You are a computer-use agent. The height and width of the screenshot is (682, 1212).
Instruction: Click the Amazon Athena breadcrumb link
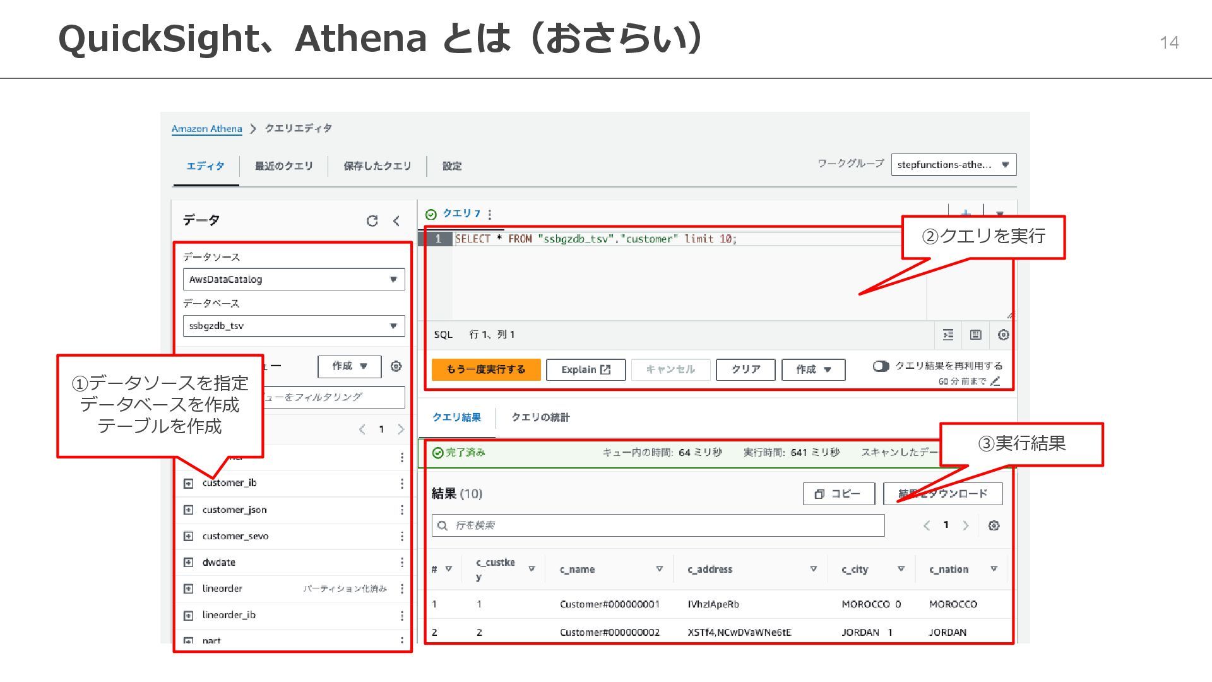pyautogui.click(x=206, y=129)
